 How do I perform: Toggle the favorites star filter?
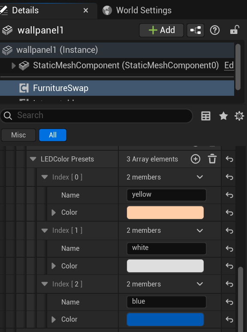click(x=223, y=116)
